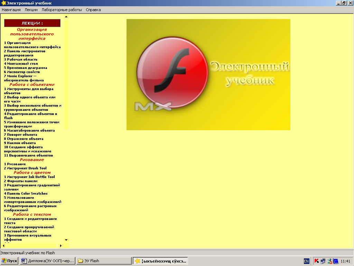Click the network computers tray icon

pos(323,261)
